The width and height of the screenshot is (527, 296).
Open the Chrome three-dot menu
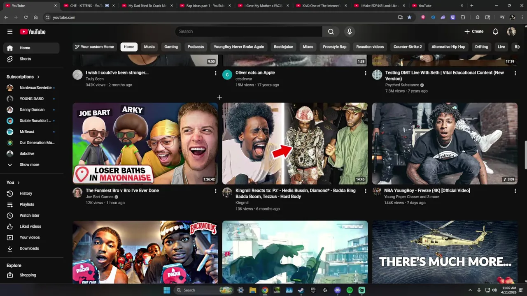pos(521,17)
